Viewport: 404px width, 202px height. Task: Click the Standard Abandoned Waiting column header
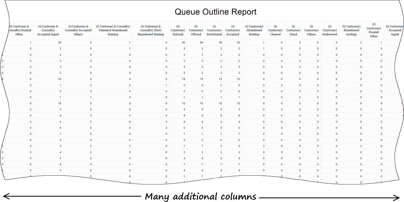(x=113, y=30)
